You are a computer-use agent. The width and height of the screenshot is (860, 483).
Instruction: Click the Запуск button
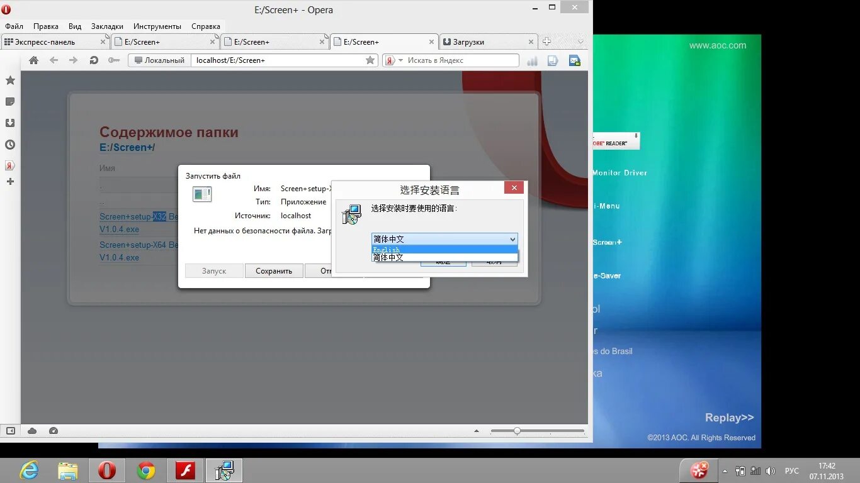[x=214, y=271]
